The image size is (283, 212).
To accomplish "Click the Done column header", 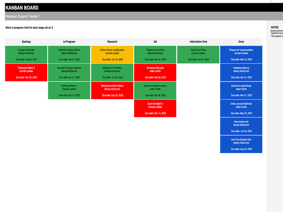I will [x=241, y=42].
